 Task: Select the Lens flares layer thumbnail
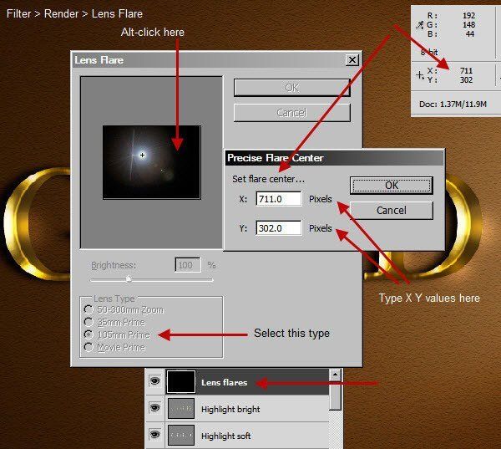point(180,382)
